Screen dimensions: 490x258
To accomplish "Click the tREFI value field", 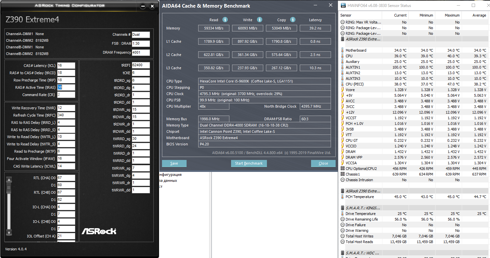I will 141,65.
